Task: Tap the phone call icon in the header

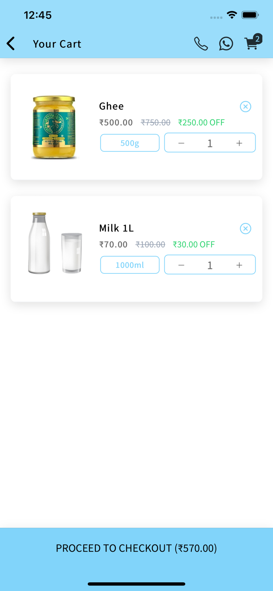Action: [x=201, y=44]
